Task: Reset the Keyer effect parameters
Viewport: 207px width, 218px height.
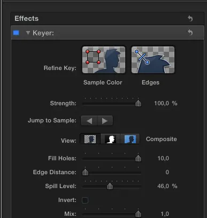Action: [190, 33]
